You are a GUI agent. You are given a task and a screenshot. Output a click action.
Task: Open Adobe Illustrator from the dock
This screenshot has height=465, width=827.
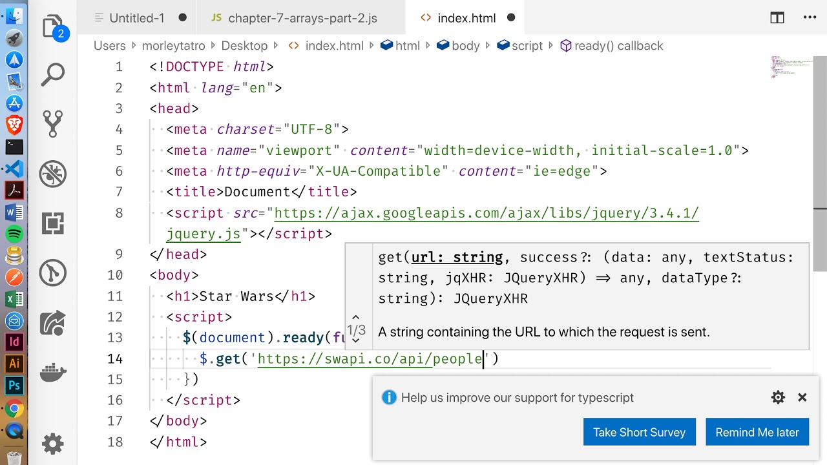14,364
